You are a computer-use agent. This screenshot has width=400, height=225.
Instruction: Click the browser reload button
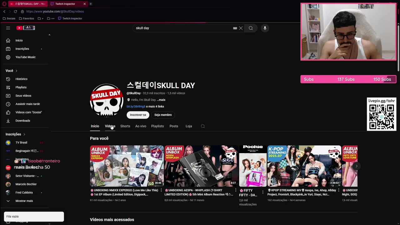15,12
